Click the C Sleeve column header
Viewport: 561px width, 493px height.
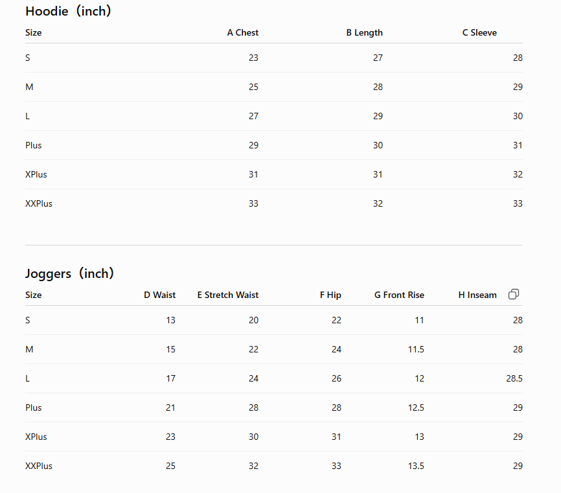tap(479, 32)
